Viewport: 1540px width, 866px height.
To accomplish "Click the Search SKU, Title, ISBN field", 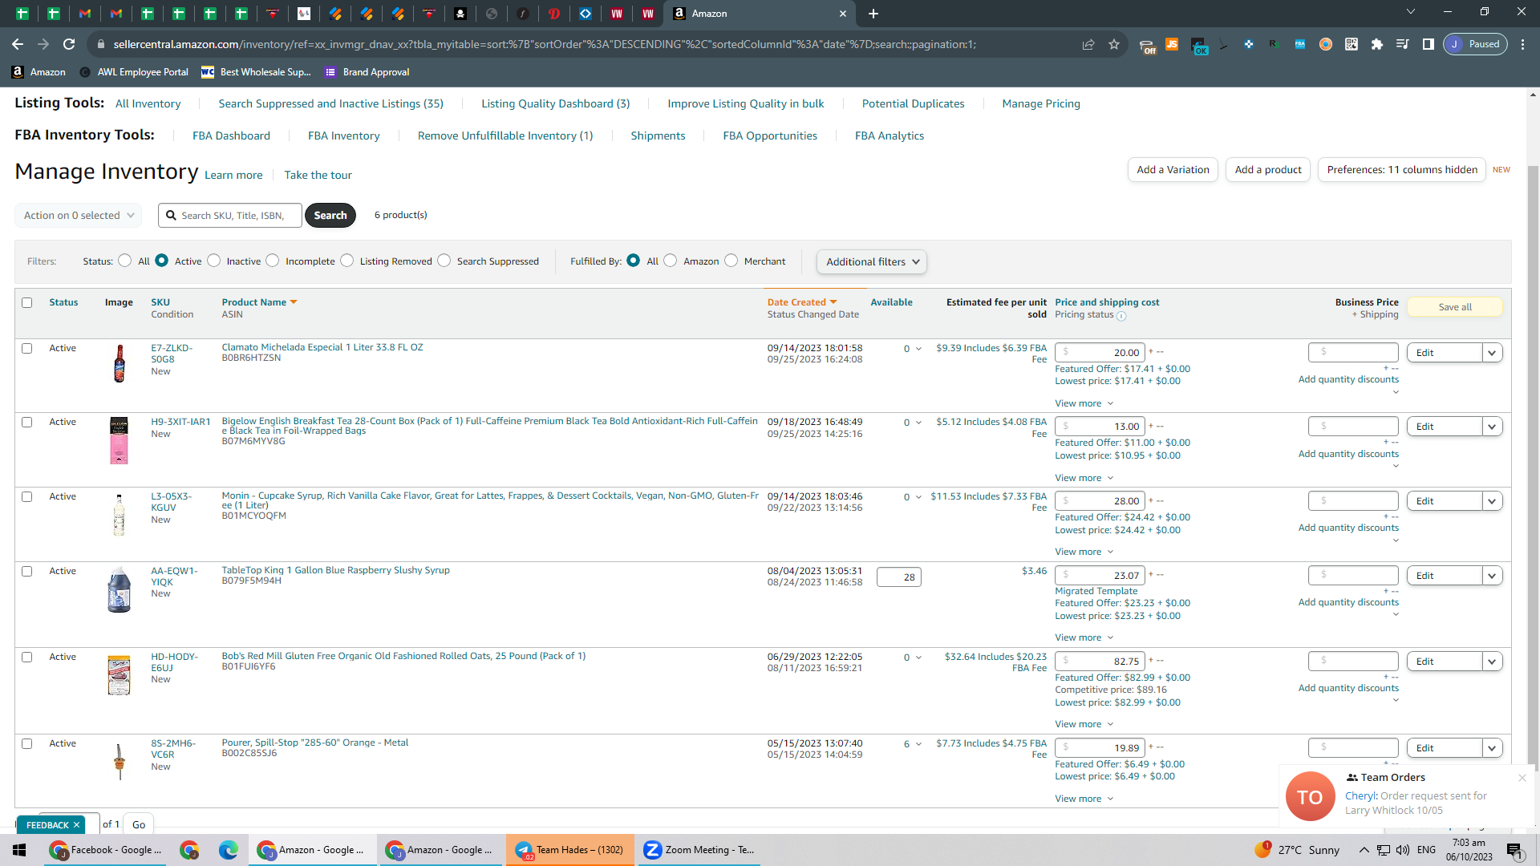I will pyautogui.click(x=230, y=215).
